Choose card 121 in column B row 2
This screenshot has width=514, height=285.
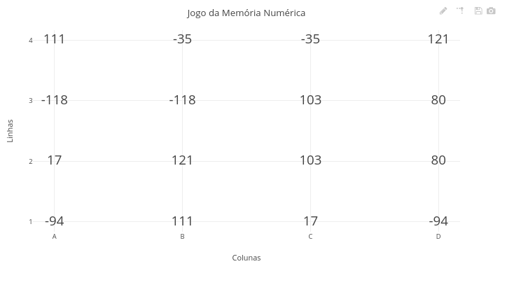182,160
